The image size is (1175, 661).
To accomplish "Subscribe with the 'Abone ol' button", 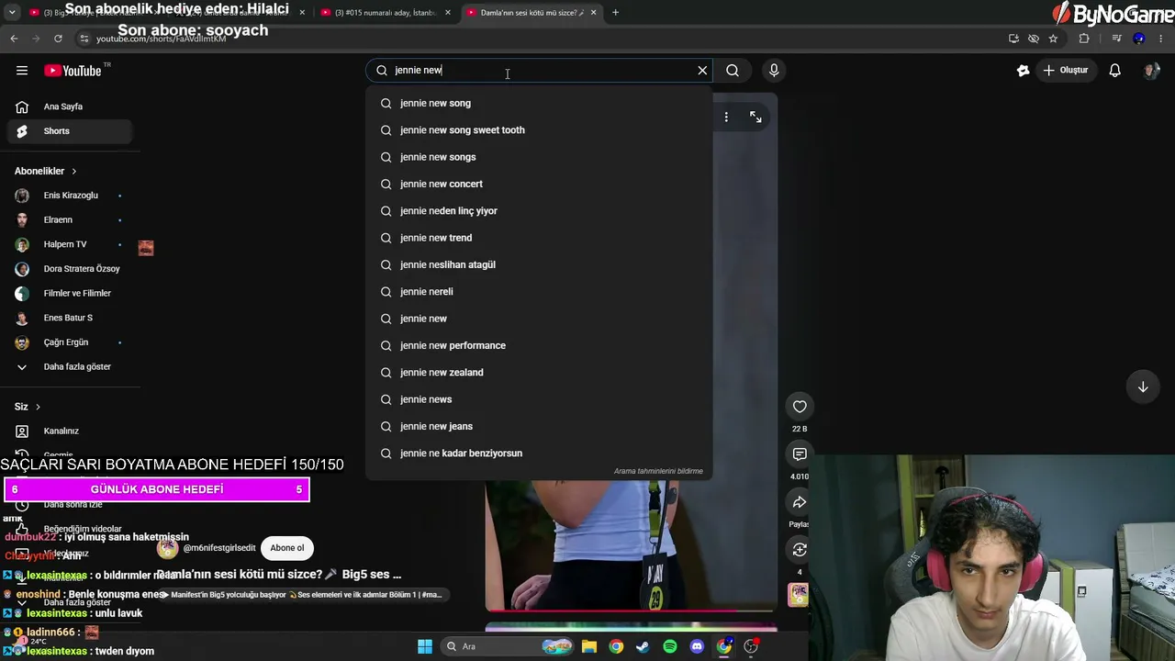I will tap(286, 548).
